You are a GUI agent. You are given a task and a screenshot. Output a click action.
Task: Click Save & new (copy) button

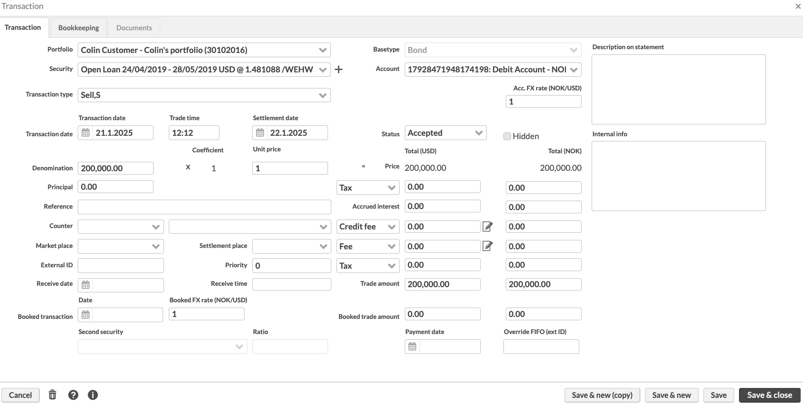tap(602, 395)
